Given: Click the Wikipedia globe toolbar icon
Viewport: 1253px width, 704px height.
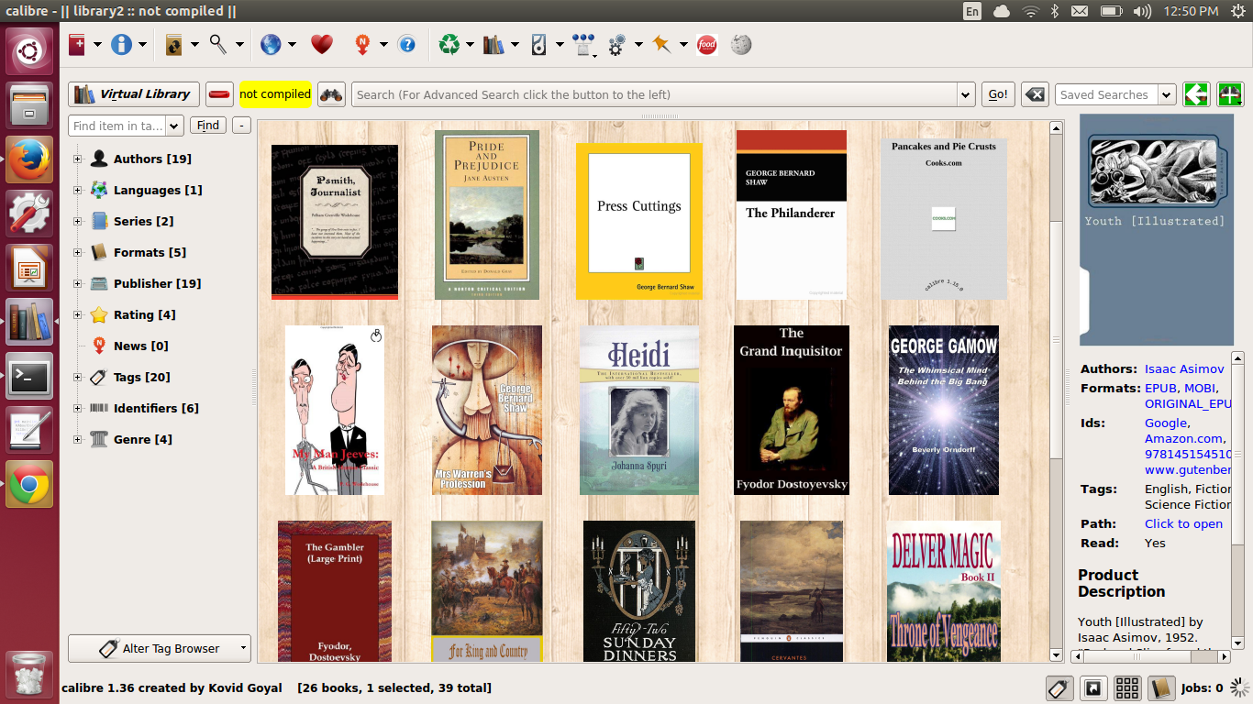Looking at the screenshot, I should (741, 44).
